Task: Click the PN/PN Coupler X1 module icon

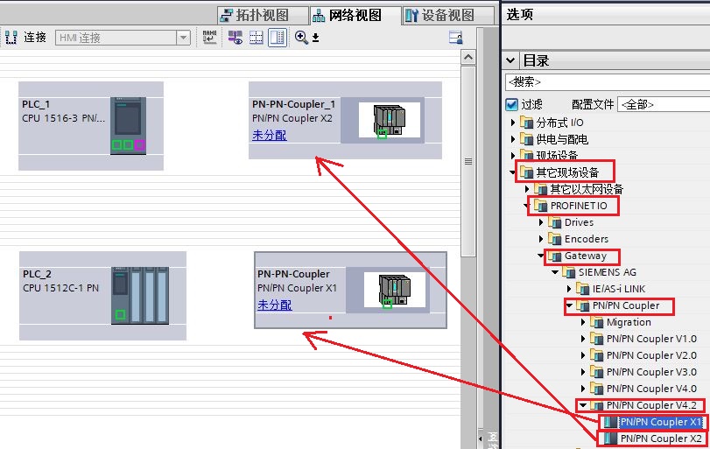Action: click(611, 422)
